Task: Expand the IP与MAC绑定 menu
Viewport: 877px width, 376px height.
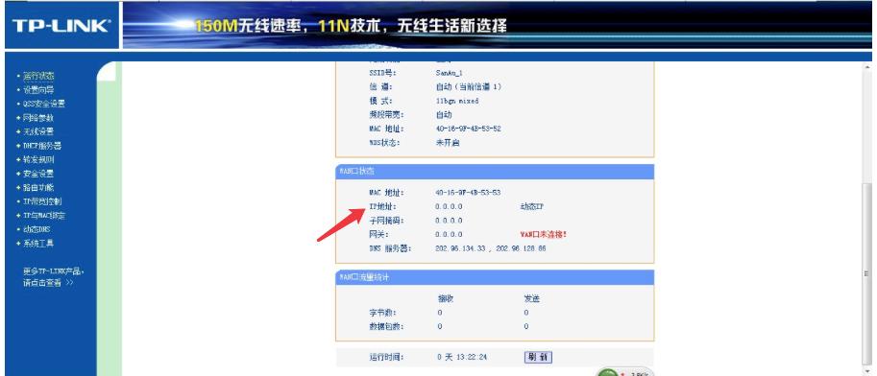Action: coord(44,215)
